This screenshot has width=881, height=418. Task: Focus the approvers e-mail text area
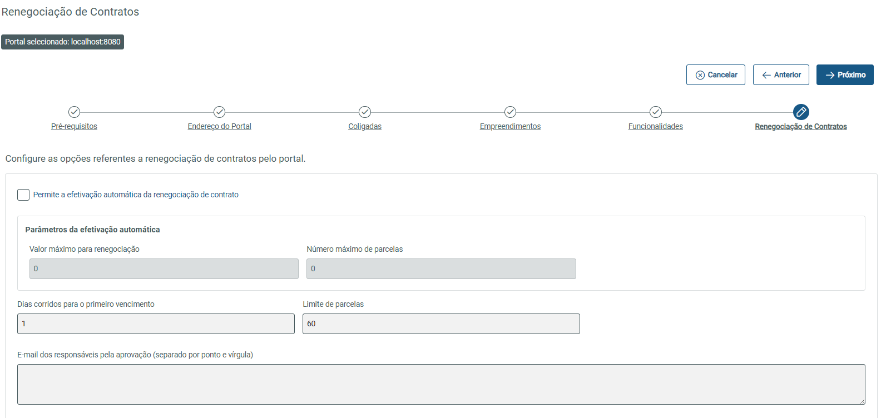441,384
